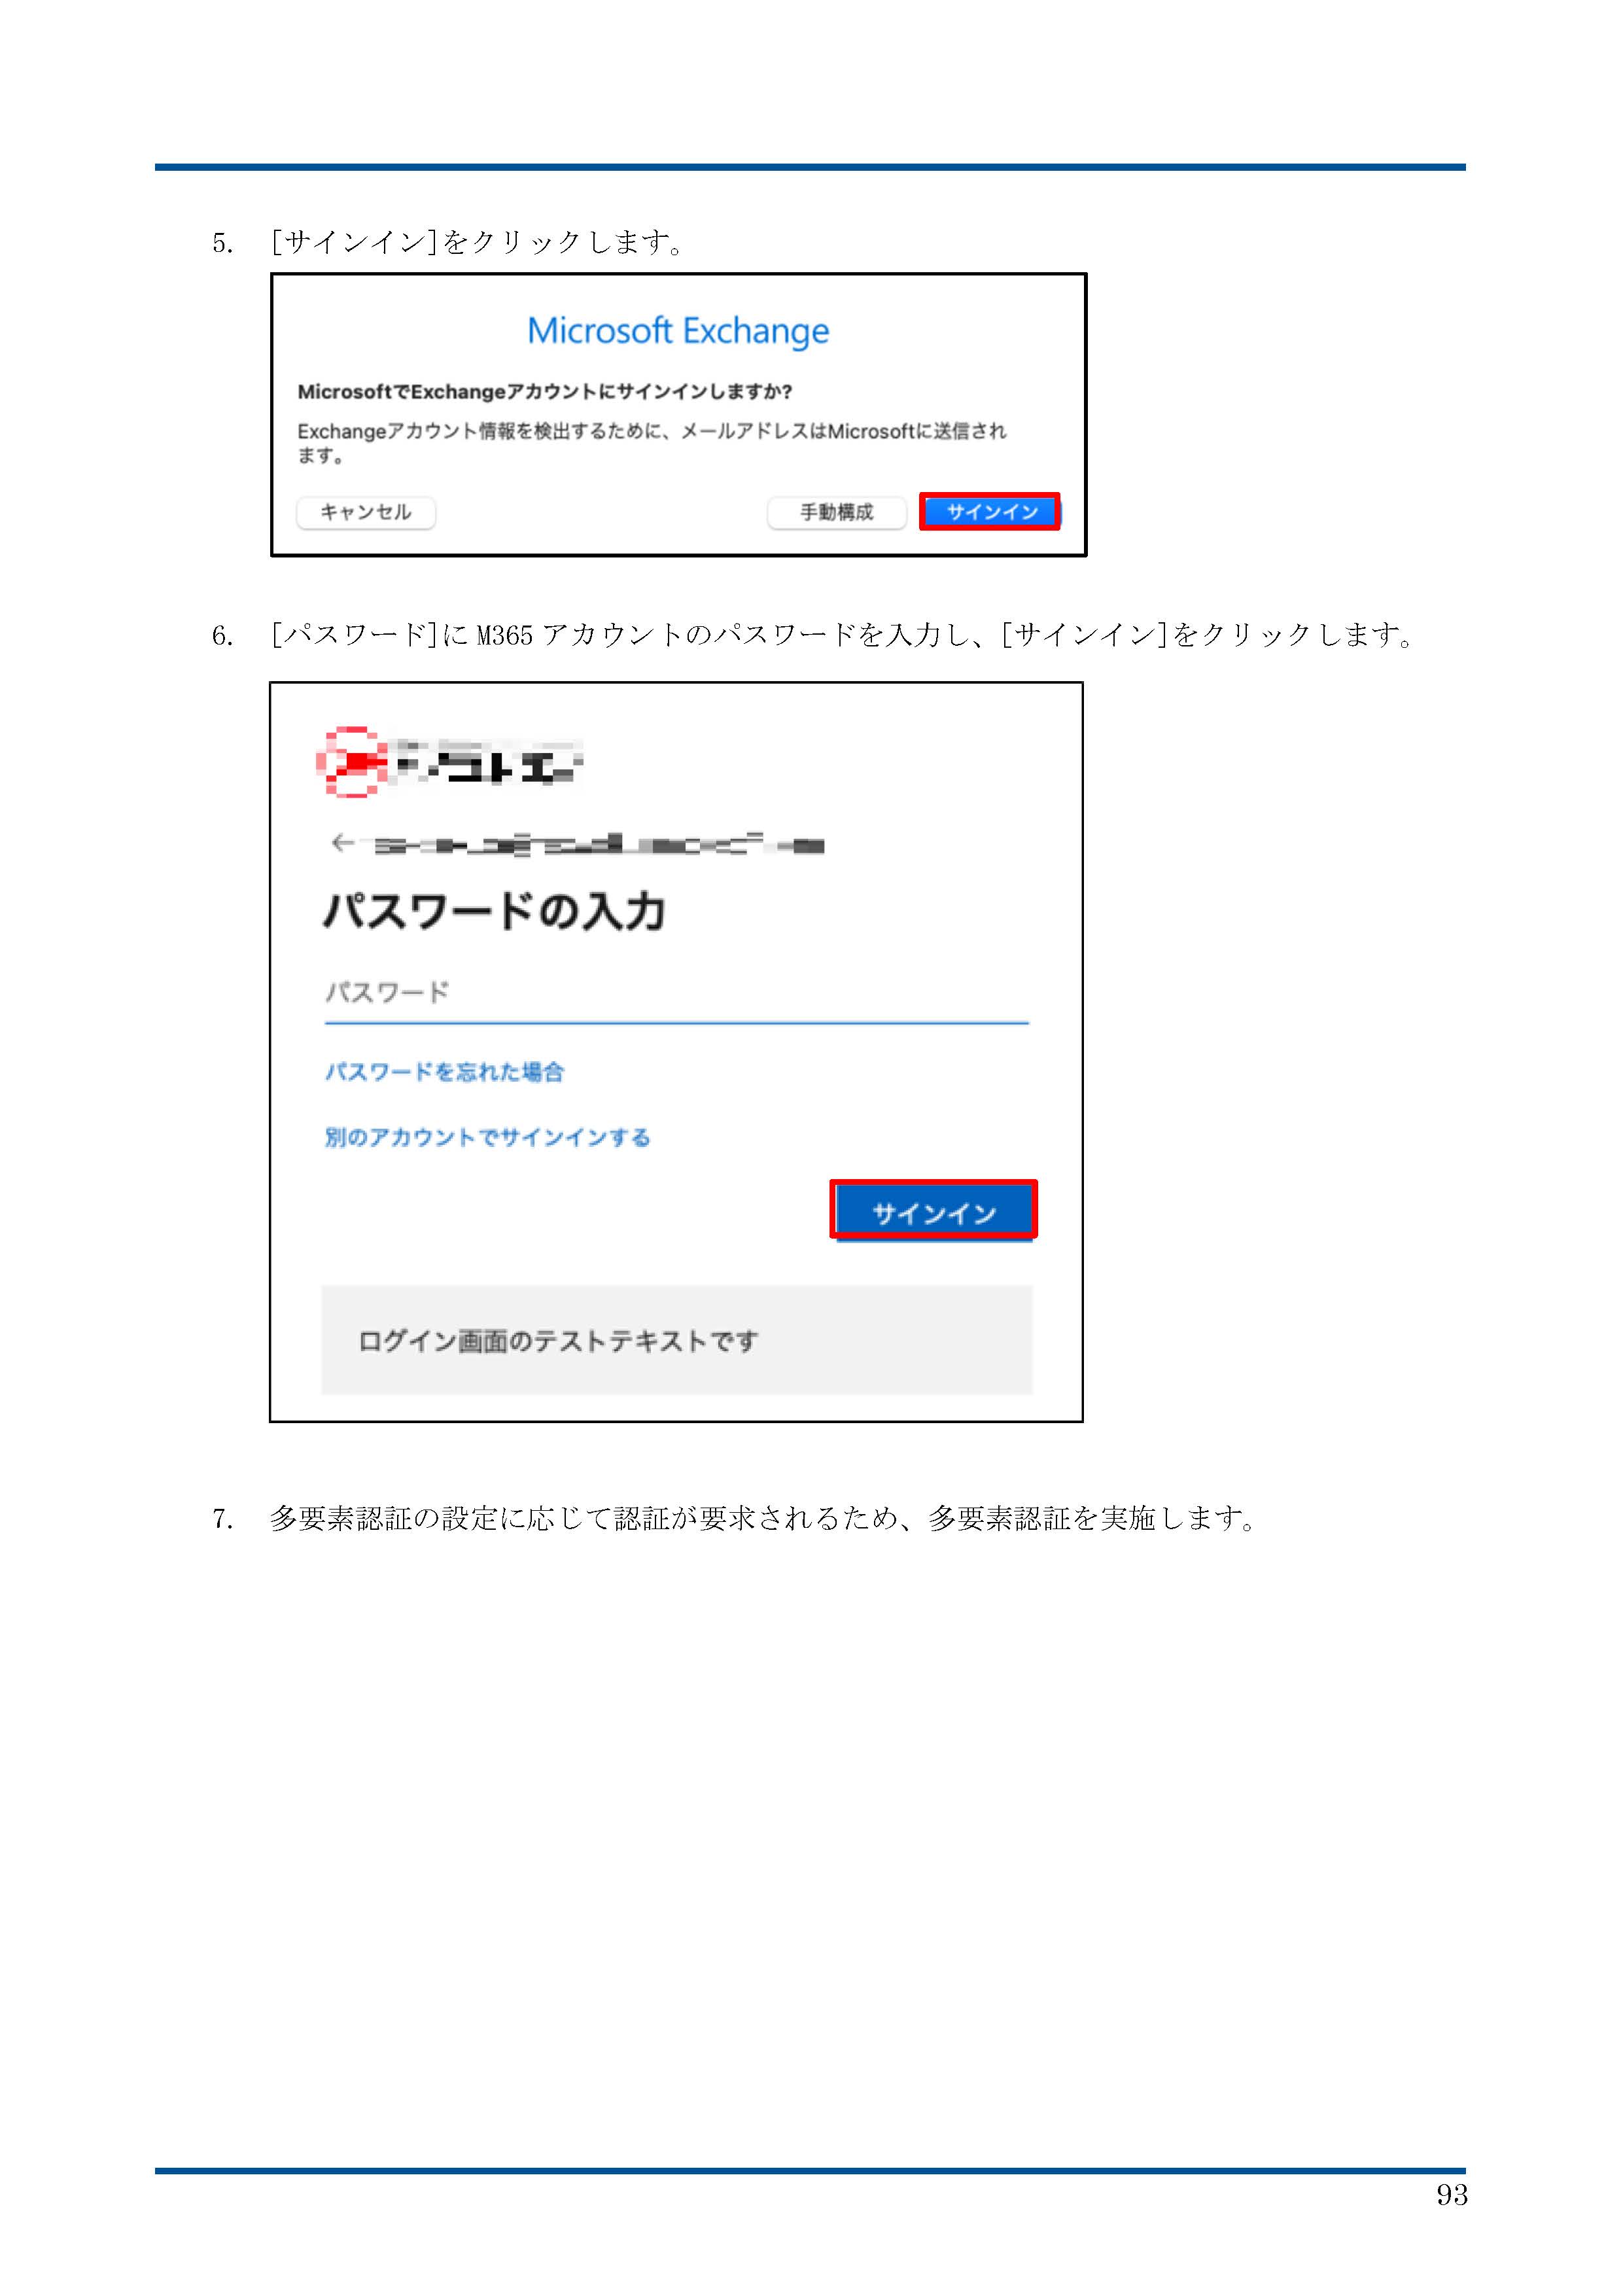Select step 7 多要素認証 instruction text
This screenshot has width=1623, height=2296.
click(x=764, y=1518)
